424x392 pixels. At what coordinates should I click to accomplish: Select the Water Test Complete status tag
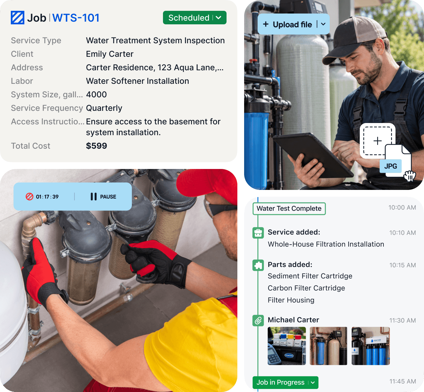point(289,209)
